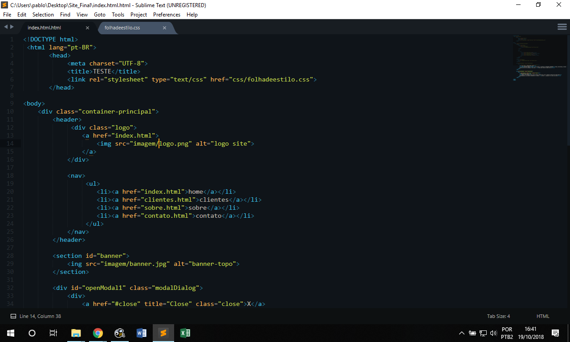This screenshot has height=342, width=570.
Task: Close the index.html.html tab
Action: click(x=87, y=28)
